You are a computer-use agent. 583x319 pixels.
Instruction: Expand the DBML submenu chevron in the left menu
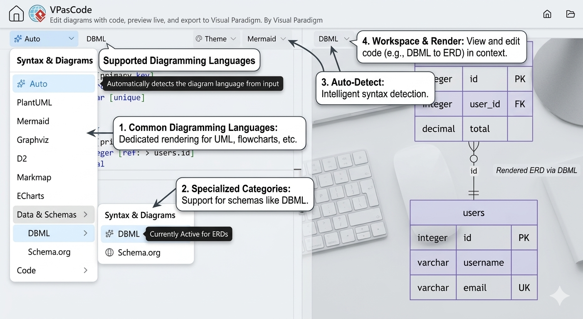click(x=86, y=233)
